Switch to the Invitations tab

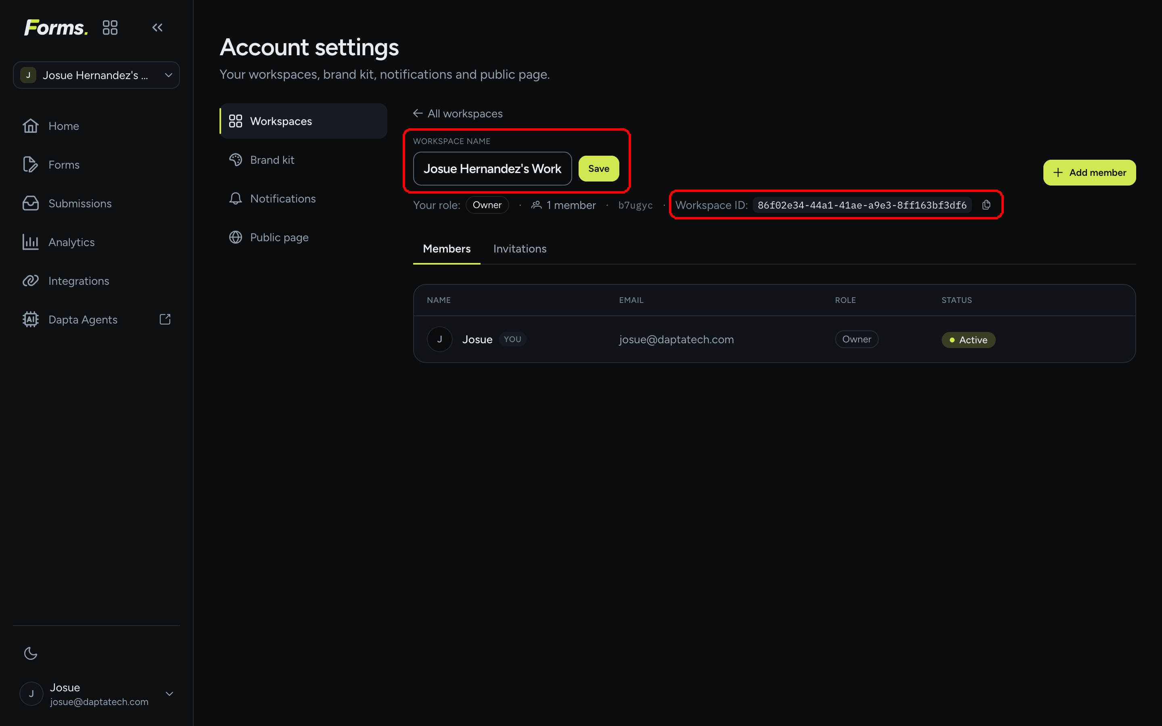pyautogui.click(x=520, y=249)
